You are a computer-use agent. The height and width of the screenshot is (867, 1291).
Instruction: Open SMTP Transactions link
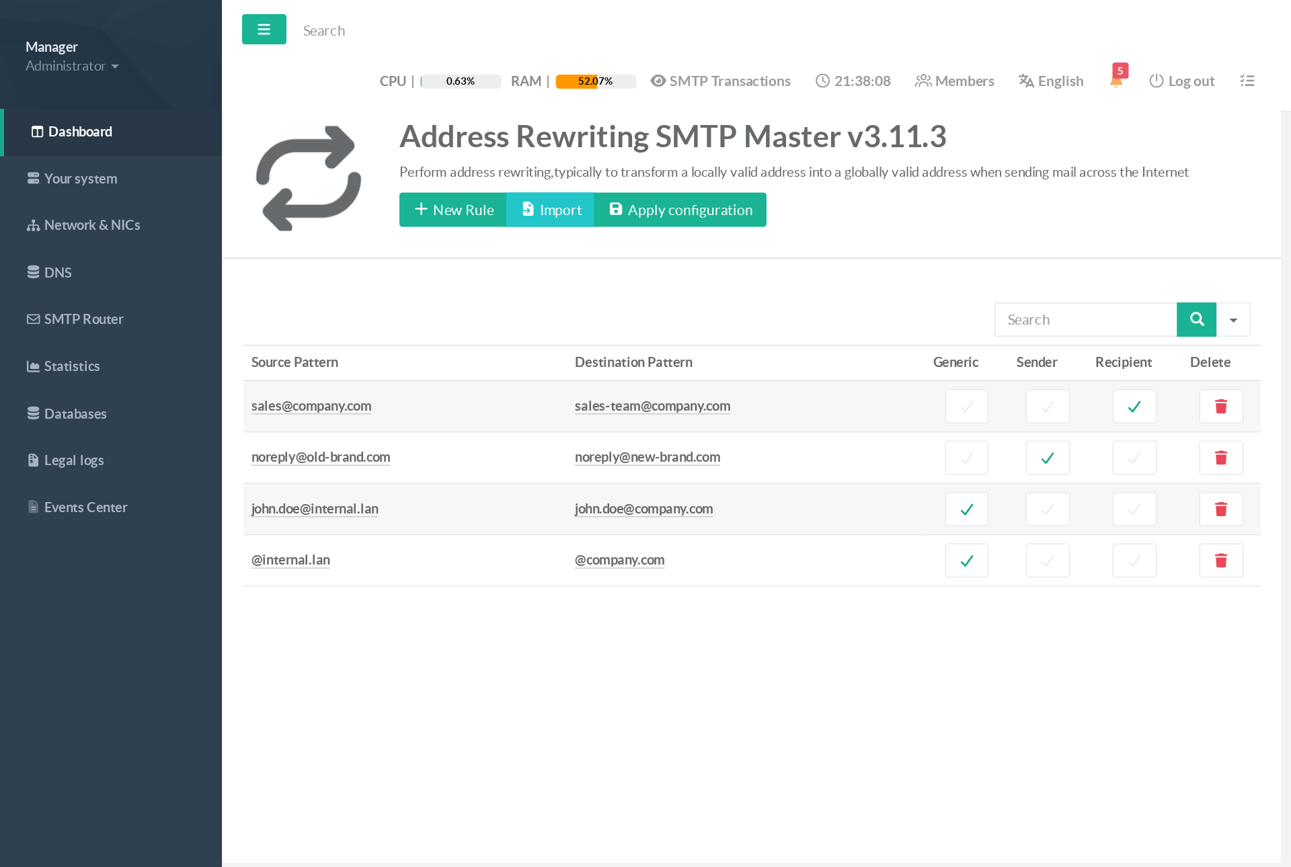coord(721,81)
